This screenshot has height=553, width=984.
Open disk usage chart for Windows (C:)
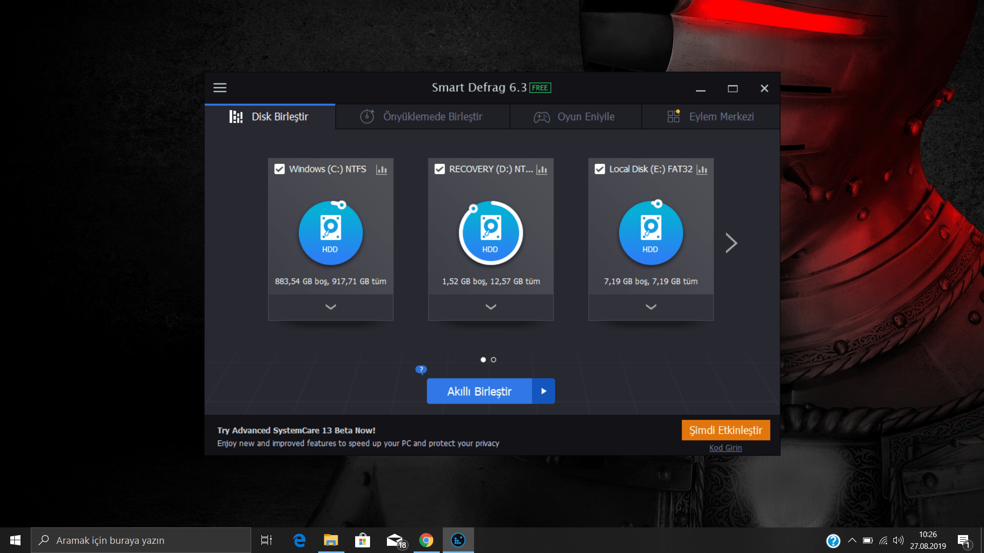tap(381, 169)
